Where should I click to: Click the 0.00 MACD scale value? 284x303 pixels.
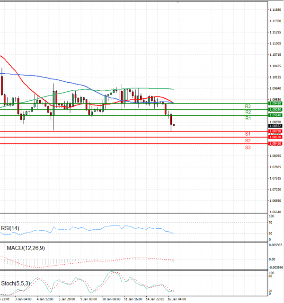272,260
